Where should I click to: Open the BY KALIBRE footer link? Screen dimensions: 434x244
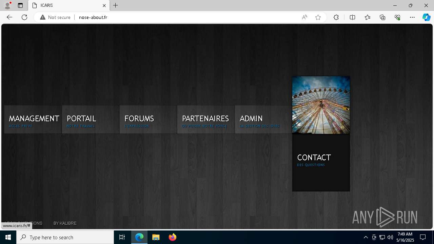coord(65,223)
